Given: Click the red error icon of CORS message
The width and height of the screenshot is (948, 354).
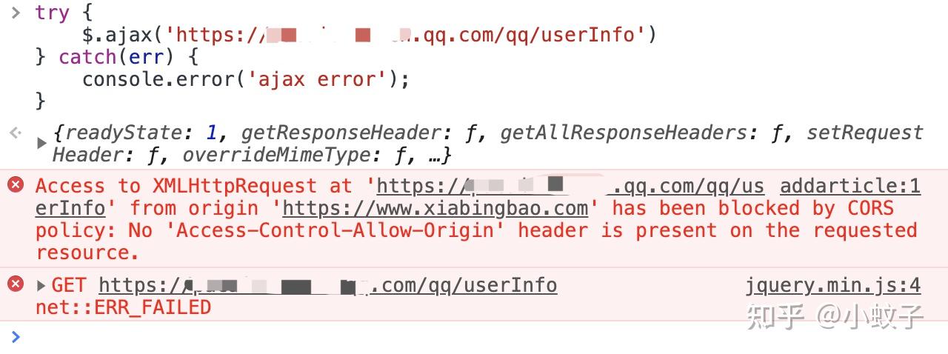Looking at the screenshot, I should [x=16, y=184].
